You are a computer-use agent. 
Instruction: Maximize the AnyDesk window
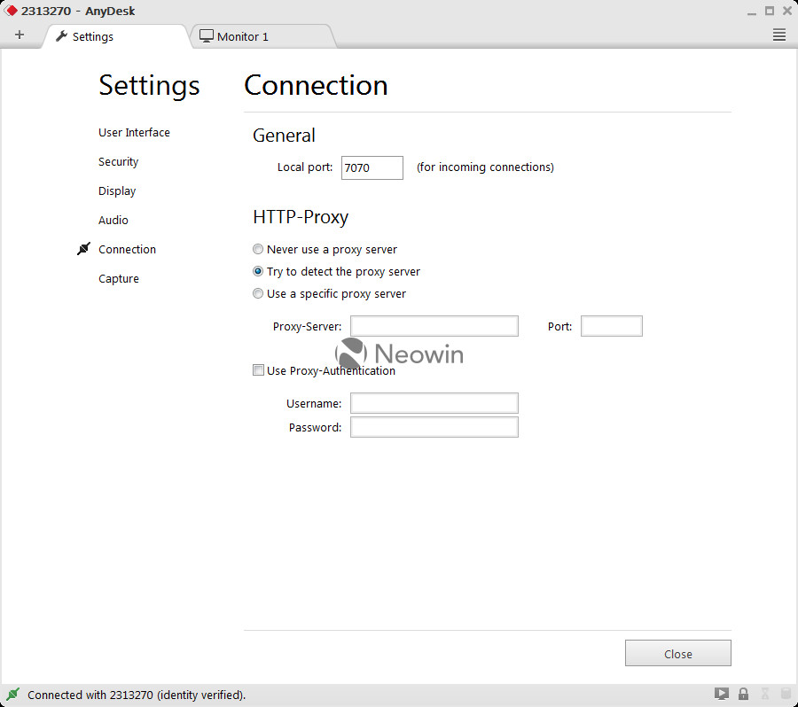[770, 11]
